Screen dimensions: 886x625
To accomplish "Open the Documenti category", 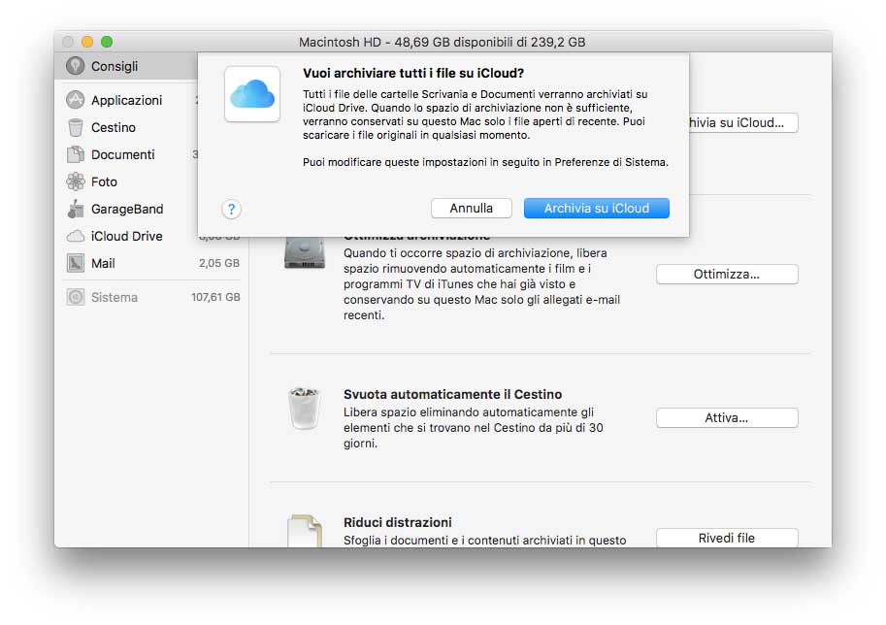I will click(122, 154).
